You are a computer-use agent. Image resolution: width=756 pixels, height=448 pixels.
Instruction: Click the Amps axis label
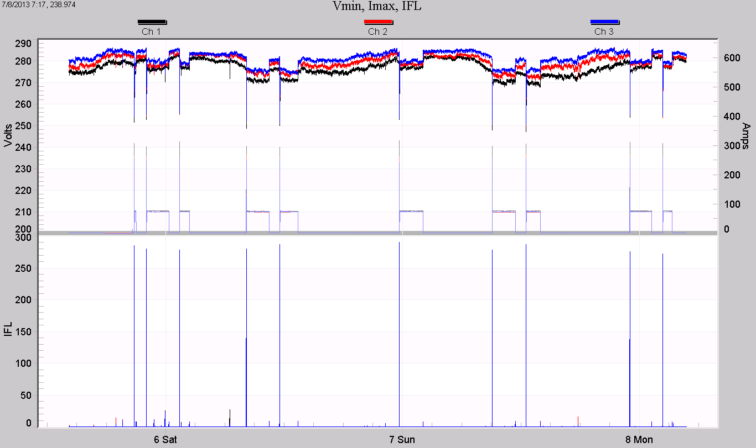pyautogui.click(x=746, y=135)
